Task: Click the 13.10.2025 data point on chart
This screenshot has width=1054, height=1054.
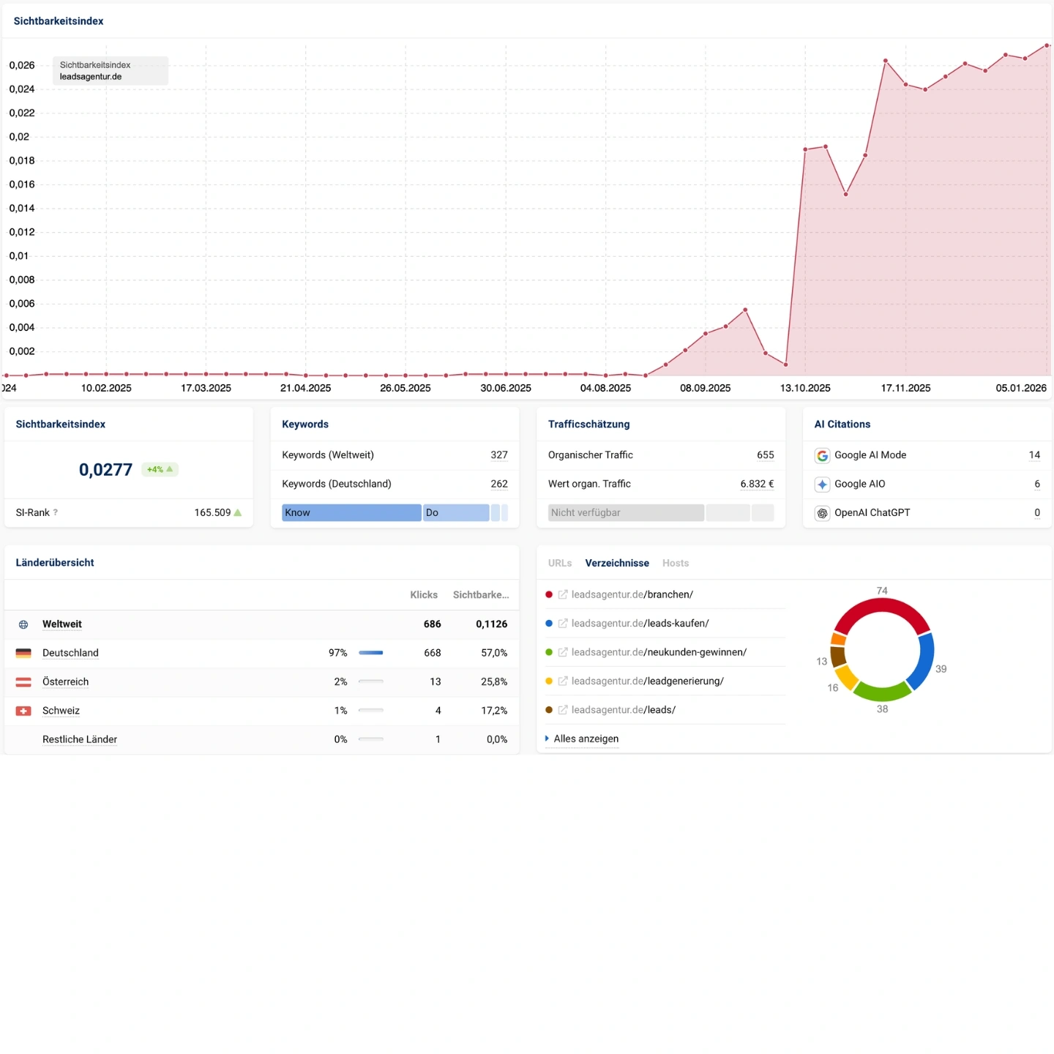Action: coord(805,149)
